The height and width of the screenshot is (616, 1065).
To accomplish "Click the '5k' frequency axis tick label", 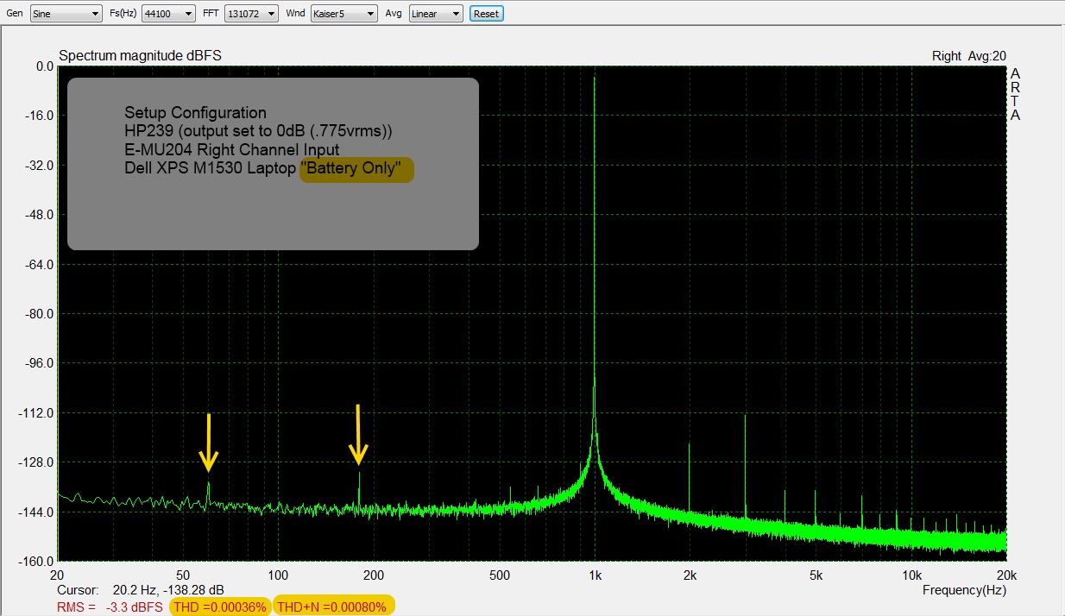I will [816, 575].
